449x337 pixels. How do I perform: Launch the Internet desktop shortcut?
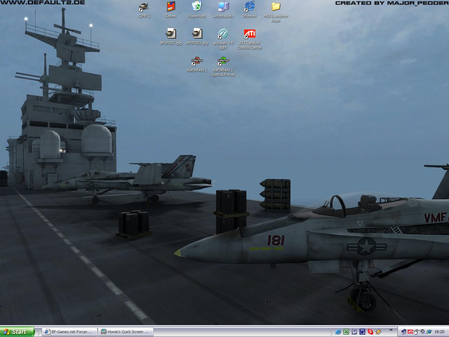(x=249, y=7)
